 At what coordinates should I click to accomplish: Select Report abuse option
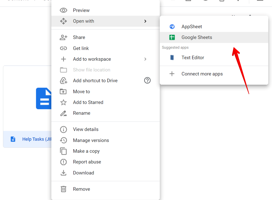[x=87, y=162]
